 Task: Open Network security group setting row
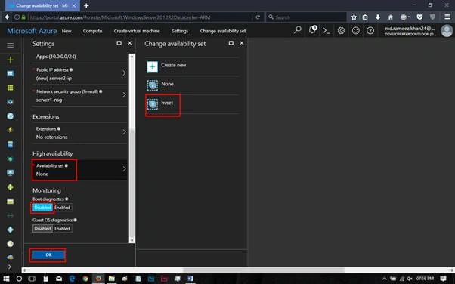point(80,95)
